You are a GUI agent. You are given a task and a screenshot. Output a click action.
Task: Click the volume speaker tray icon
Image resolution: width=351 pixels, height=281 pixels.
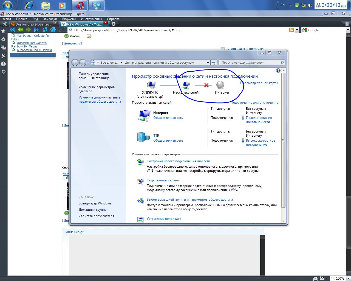point(310,5)
